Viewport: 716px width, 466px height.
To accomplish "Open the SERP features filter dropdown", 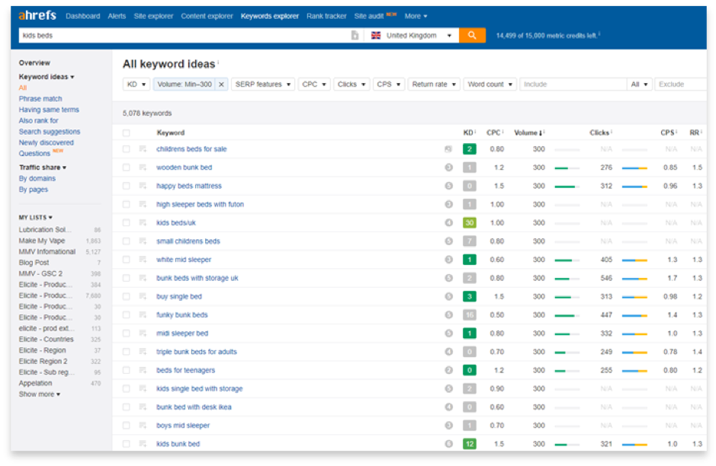I will (x=263, y=85).
